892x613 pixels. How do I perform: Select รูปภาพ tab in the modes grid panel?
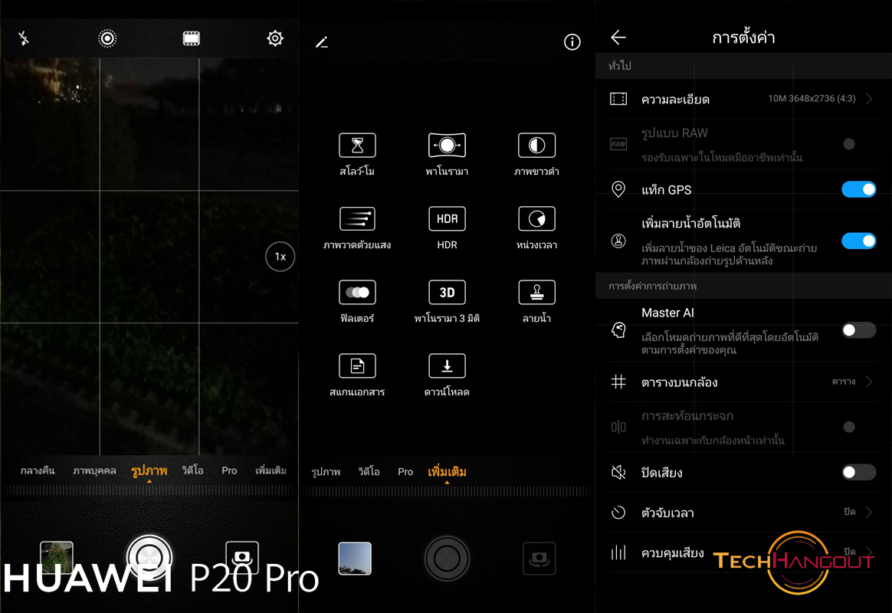tap(326, 471)
